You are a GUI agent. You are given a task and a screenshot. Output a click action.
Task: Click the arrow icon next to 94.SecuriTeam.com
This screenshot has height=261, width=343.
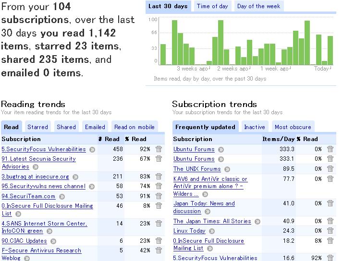tap(62, 197)
